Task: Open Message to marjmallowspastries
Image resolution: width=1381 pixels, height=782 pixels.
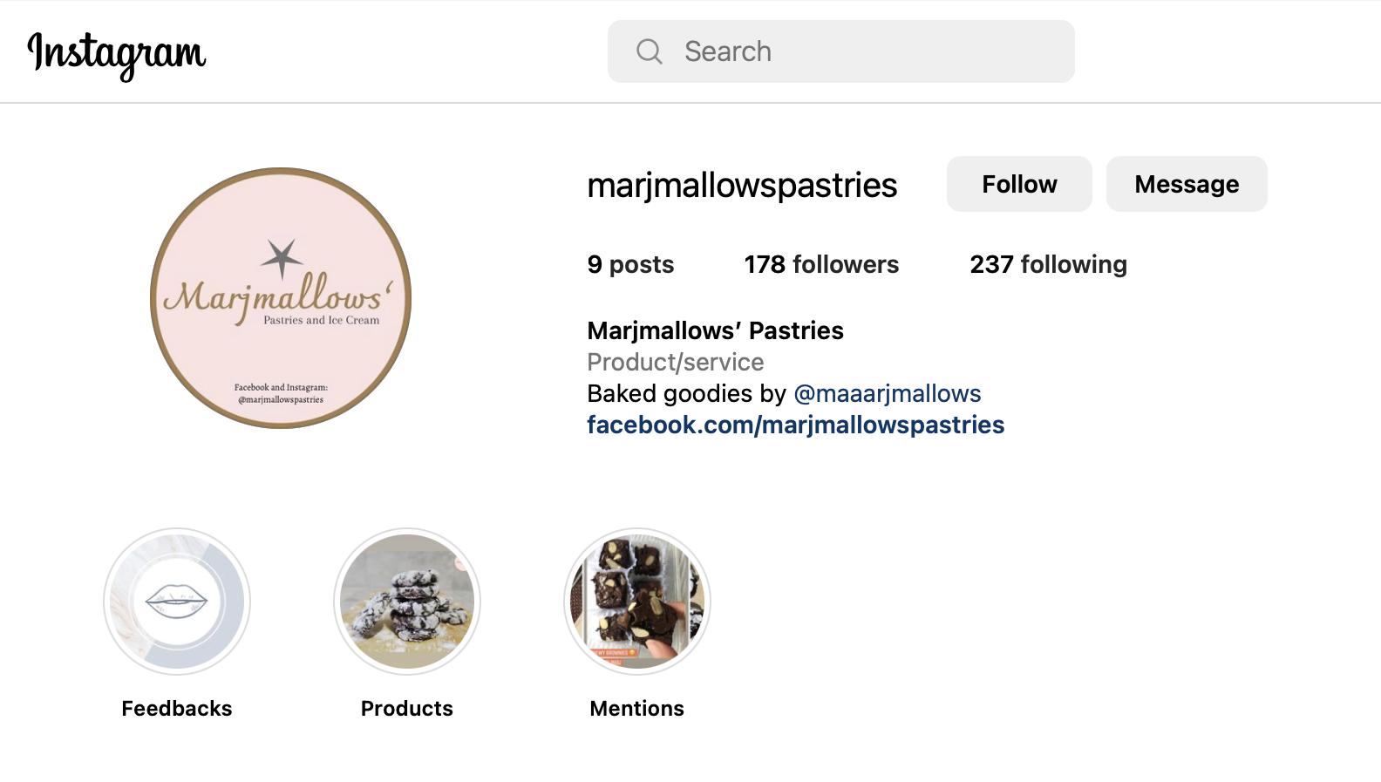Action: tap(1187, 184)
